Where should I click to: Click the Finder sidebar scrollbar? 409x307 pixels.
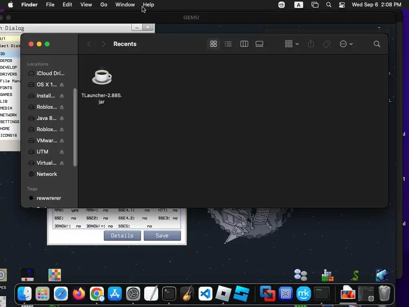[75, 128]
